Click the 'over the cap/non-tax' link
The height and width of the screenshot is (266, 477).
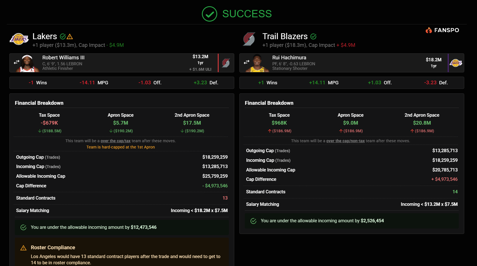coord(346,141)
